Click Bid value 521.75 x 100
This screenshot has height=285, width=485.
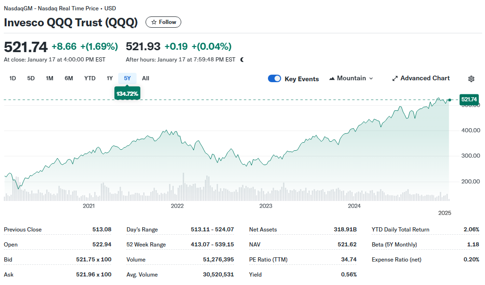coord(94,260)
